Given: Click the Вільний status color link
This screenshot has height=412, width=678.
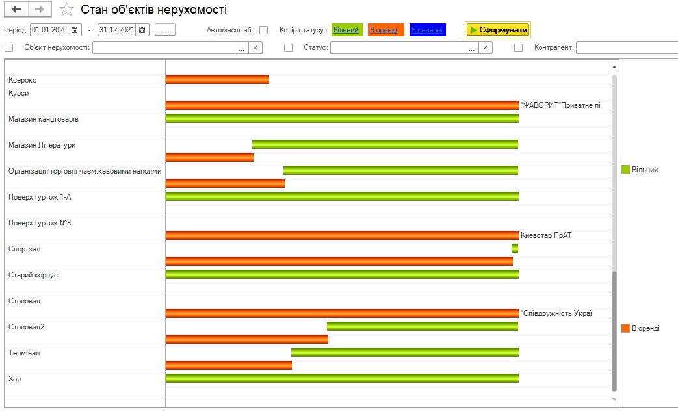Looking at the screenshot, I should (346, 30).
